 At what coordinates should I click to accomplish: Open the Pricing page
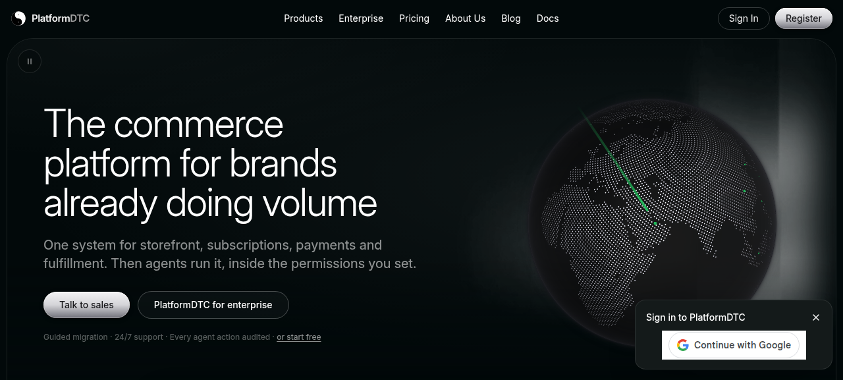pyautogui.click(x=414, y=18)
